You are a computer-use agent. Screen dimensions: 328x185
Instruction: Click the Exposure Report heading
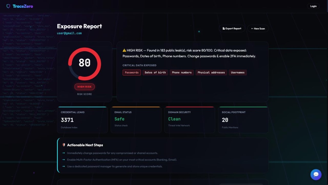[79, 26]
